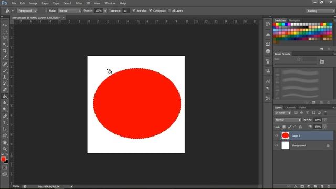Click the black background color swatch

coord(7,162)
